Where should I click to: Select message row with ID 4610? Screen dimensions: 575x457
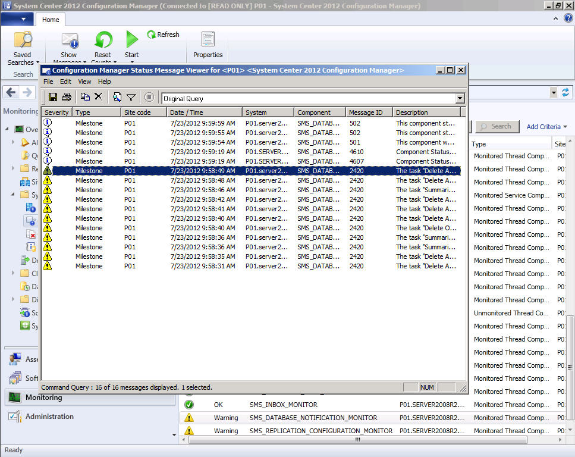(x=252, y=152)
